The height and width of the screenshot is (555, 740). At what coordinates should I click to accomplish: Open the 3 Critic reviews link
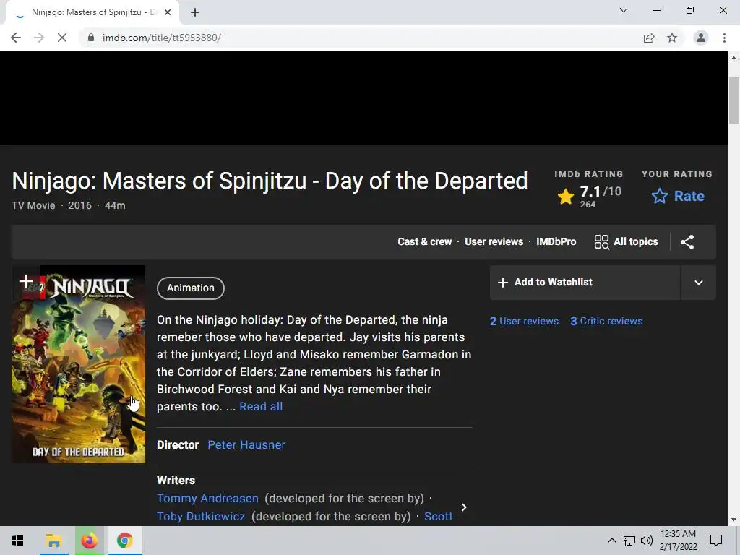pyautogui.click(x=606, y=321)
